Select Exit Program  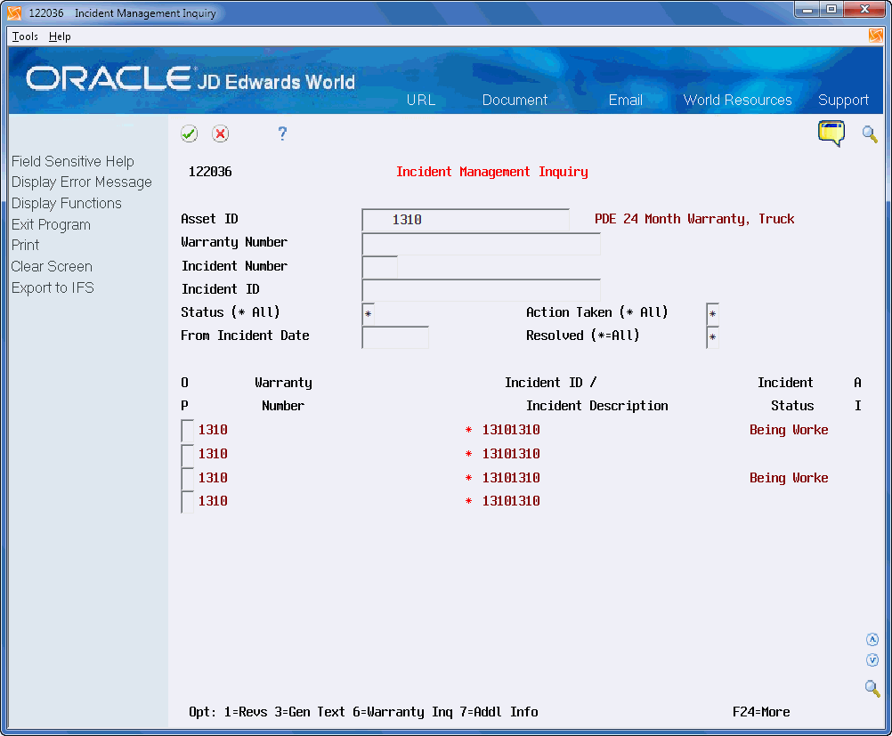52,224
